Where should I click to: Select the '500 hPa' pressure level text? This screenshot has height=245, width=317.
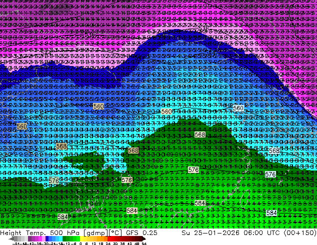click(x=65, y=233)
